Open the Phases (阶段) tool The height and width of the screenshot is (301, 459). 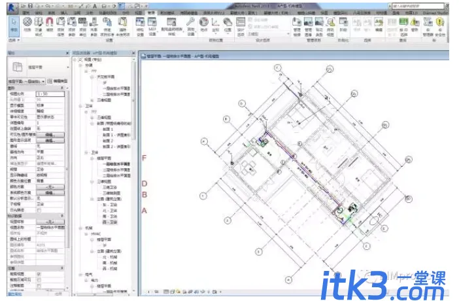point(343,24)
